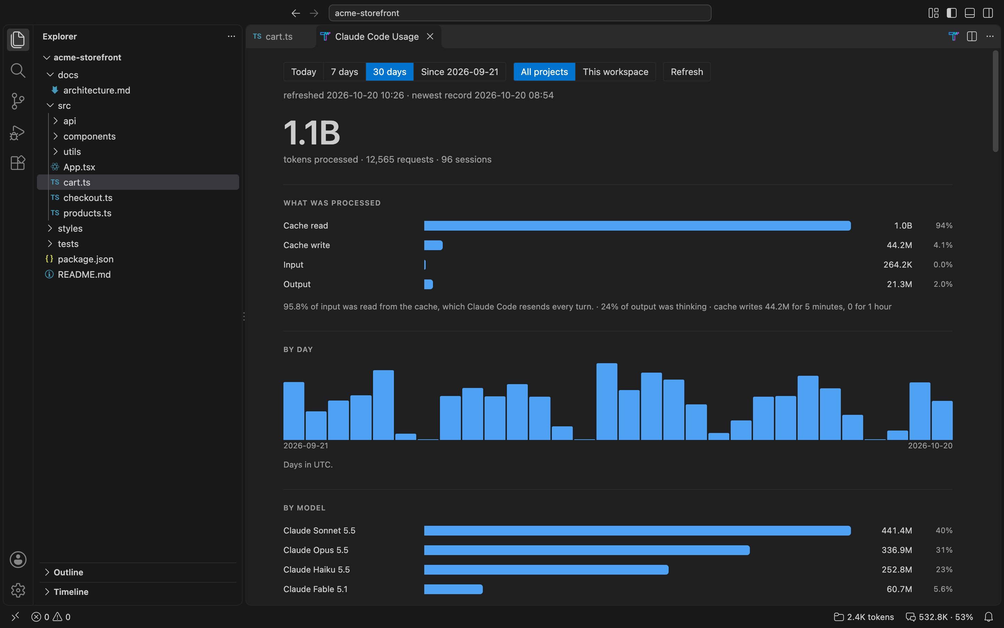Toggle primary side bar icon
1004x628 pixels.
[x=952, y=13]
